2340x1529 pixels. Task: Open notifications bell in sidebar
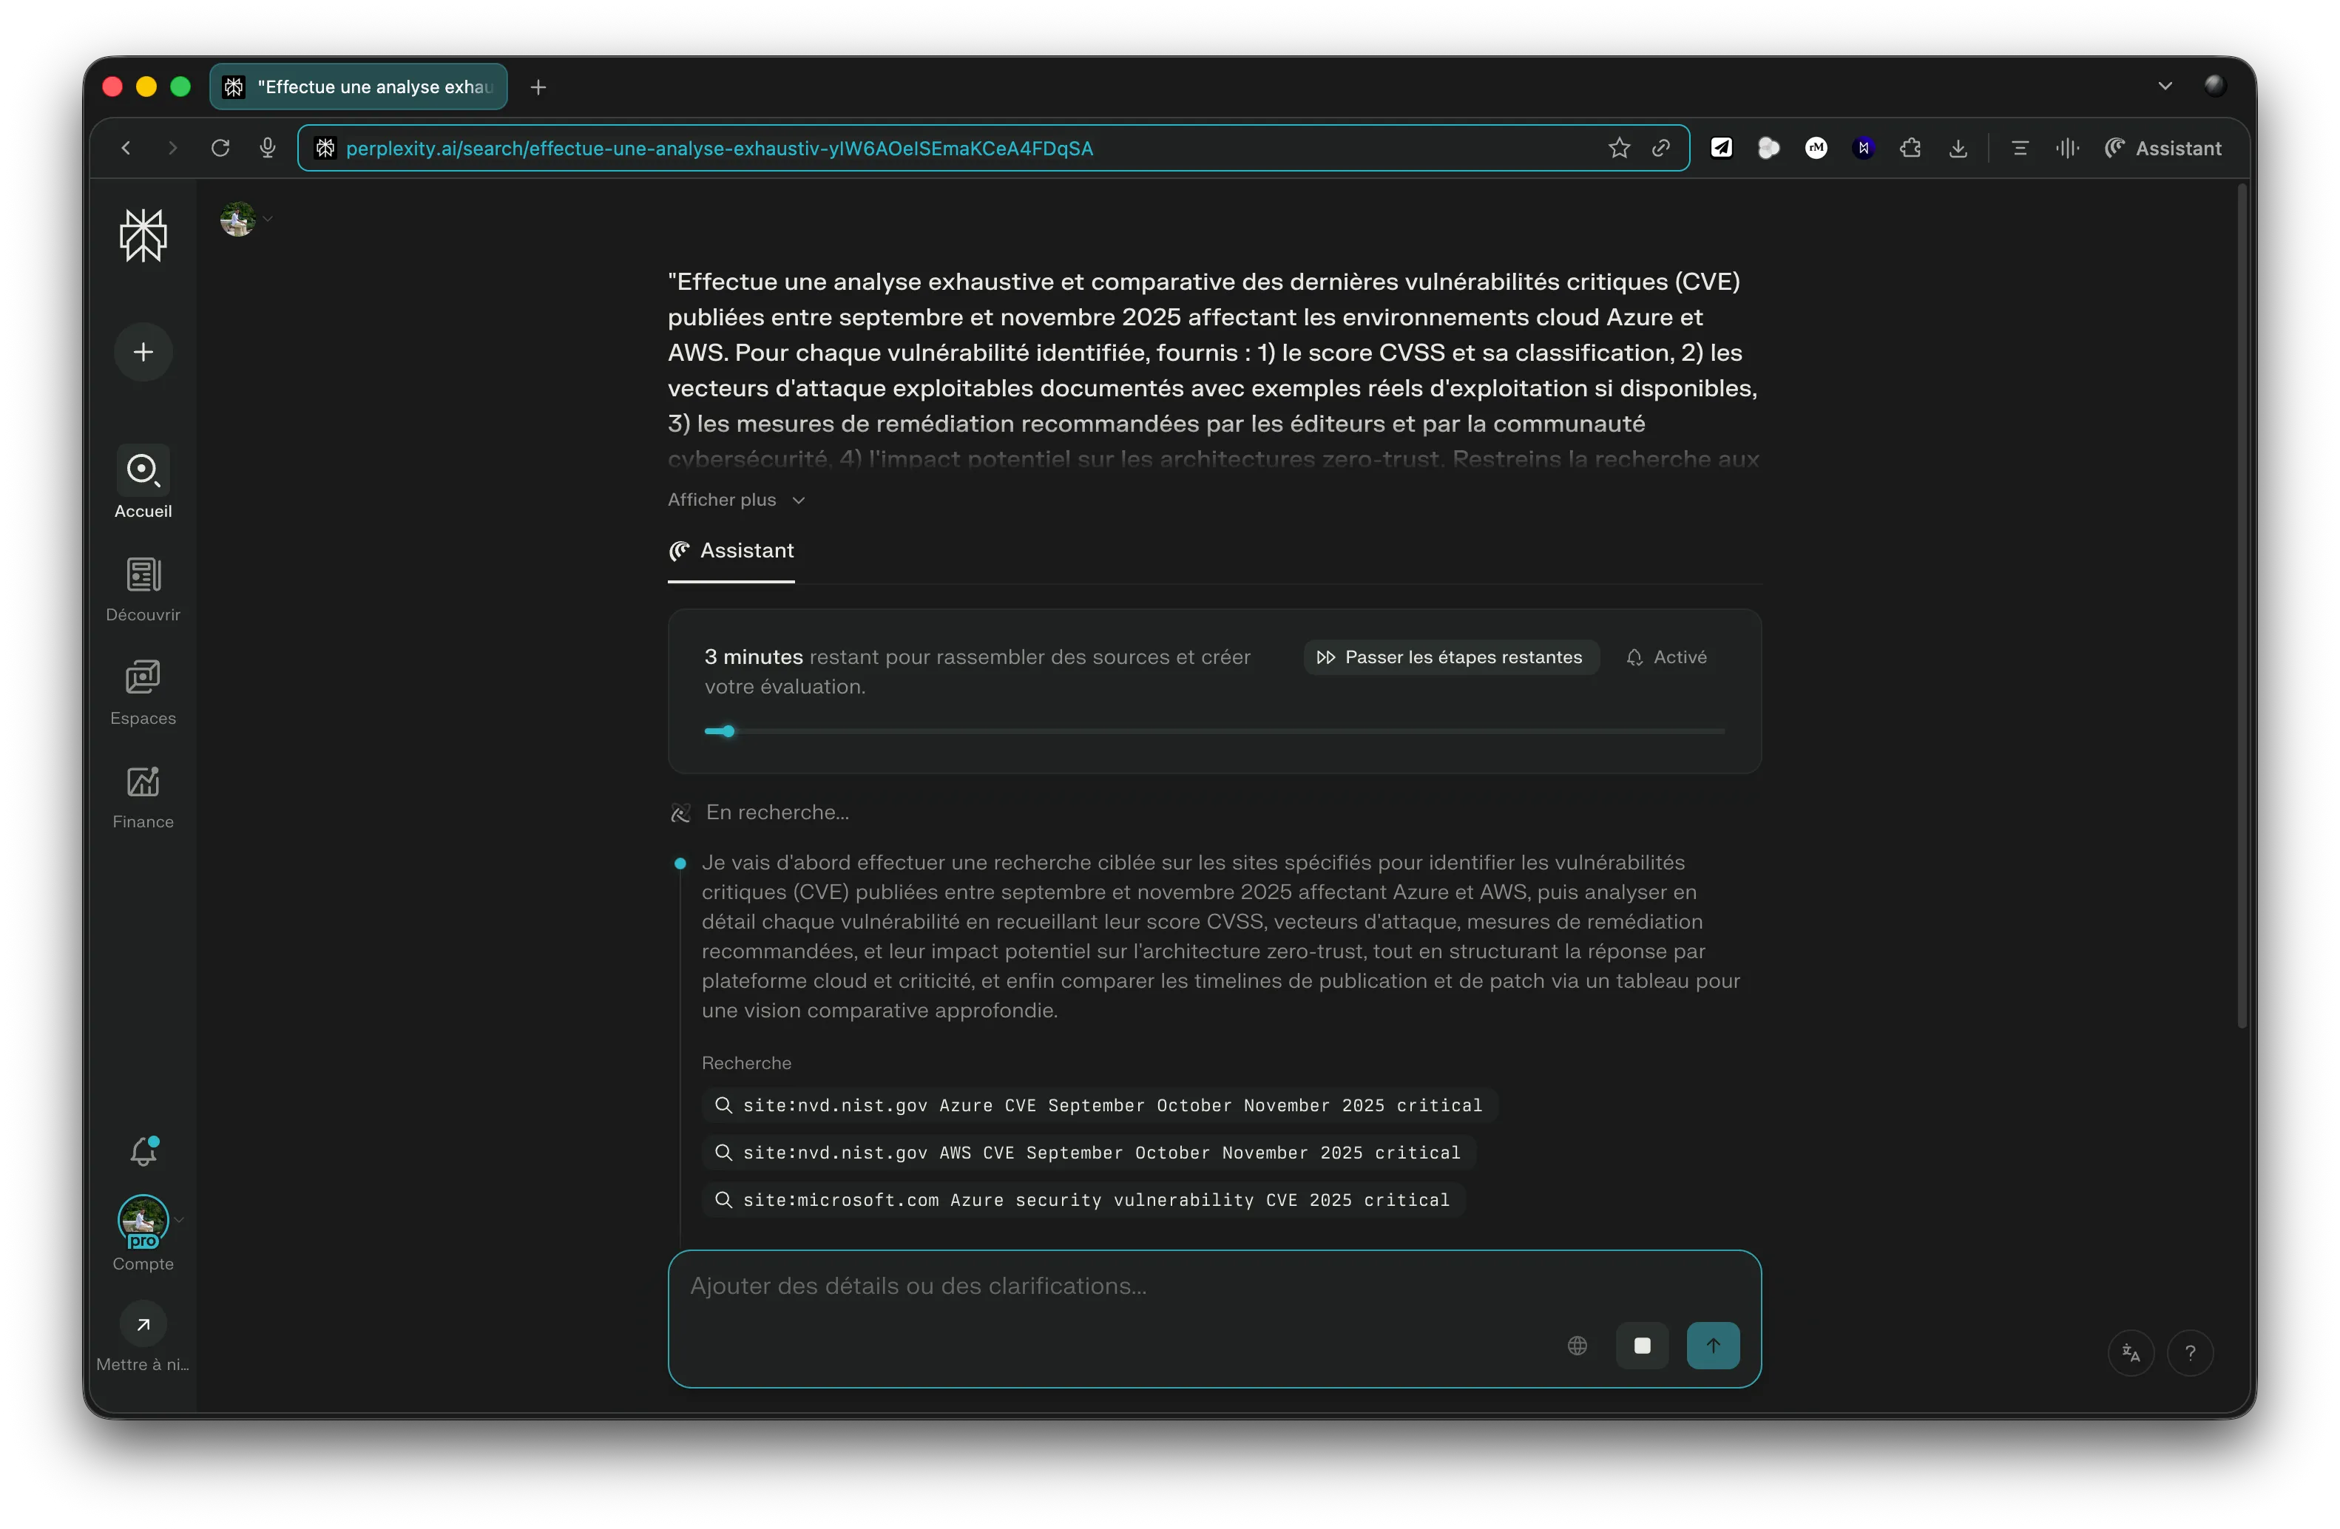pyautogui.click(x=143, y=1152)
